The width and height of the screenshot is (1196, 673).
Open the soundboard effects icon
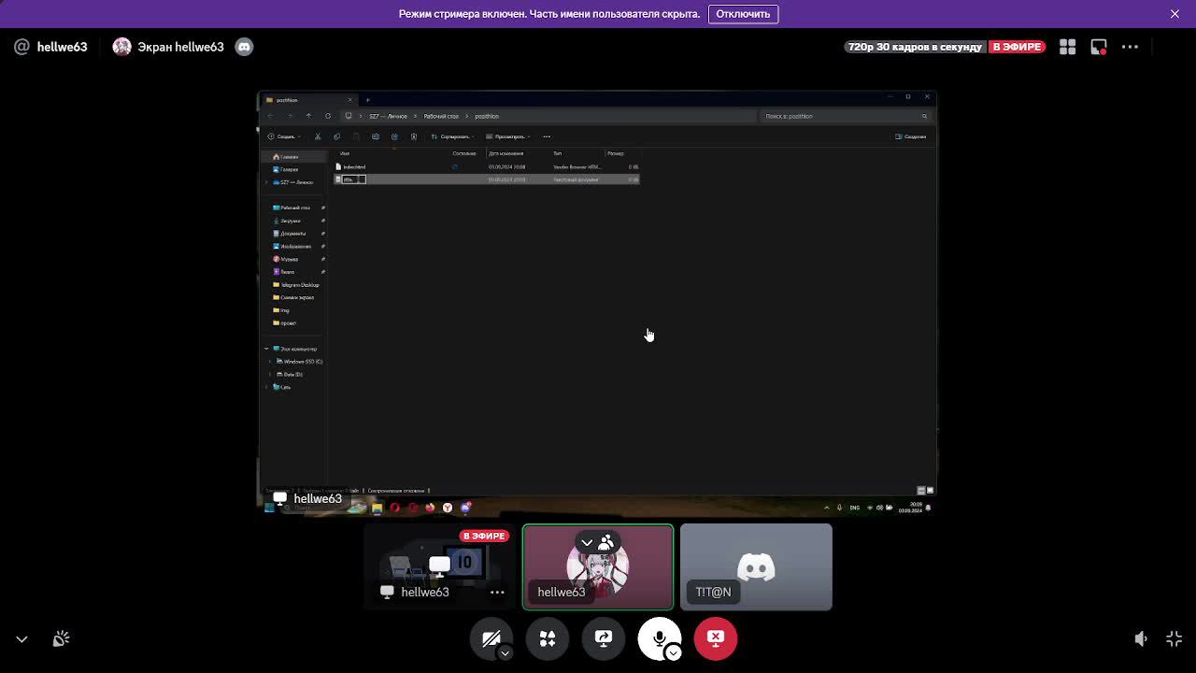click(61, 639)
